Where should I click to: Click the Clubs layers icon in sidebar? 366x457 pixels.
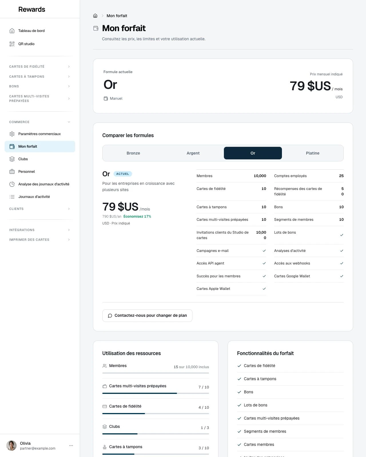click(x=12, y=159)
